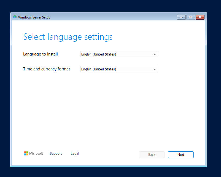This screenshot has height=177, width=221.
Task: Close the Windows Server Setup window
Action: 200,17
